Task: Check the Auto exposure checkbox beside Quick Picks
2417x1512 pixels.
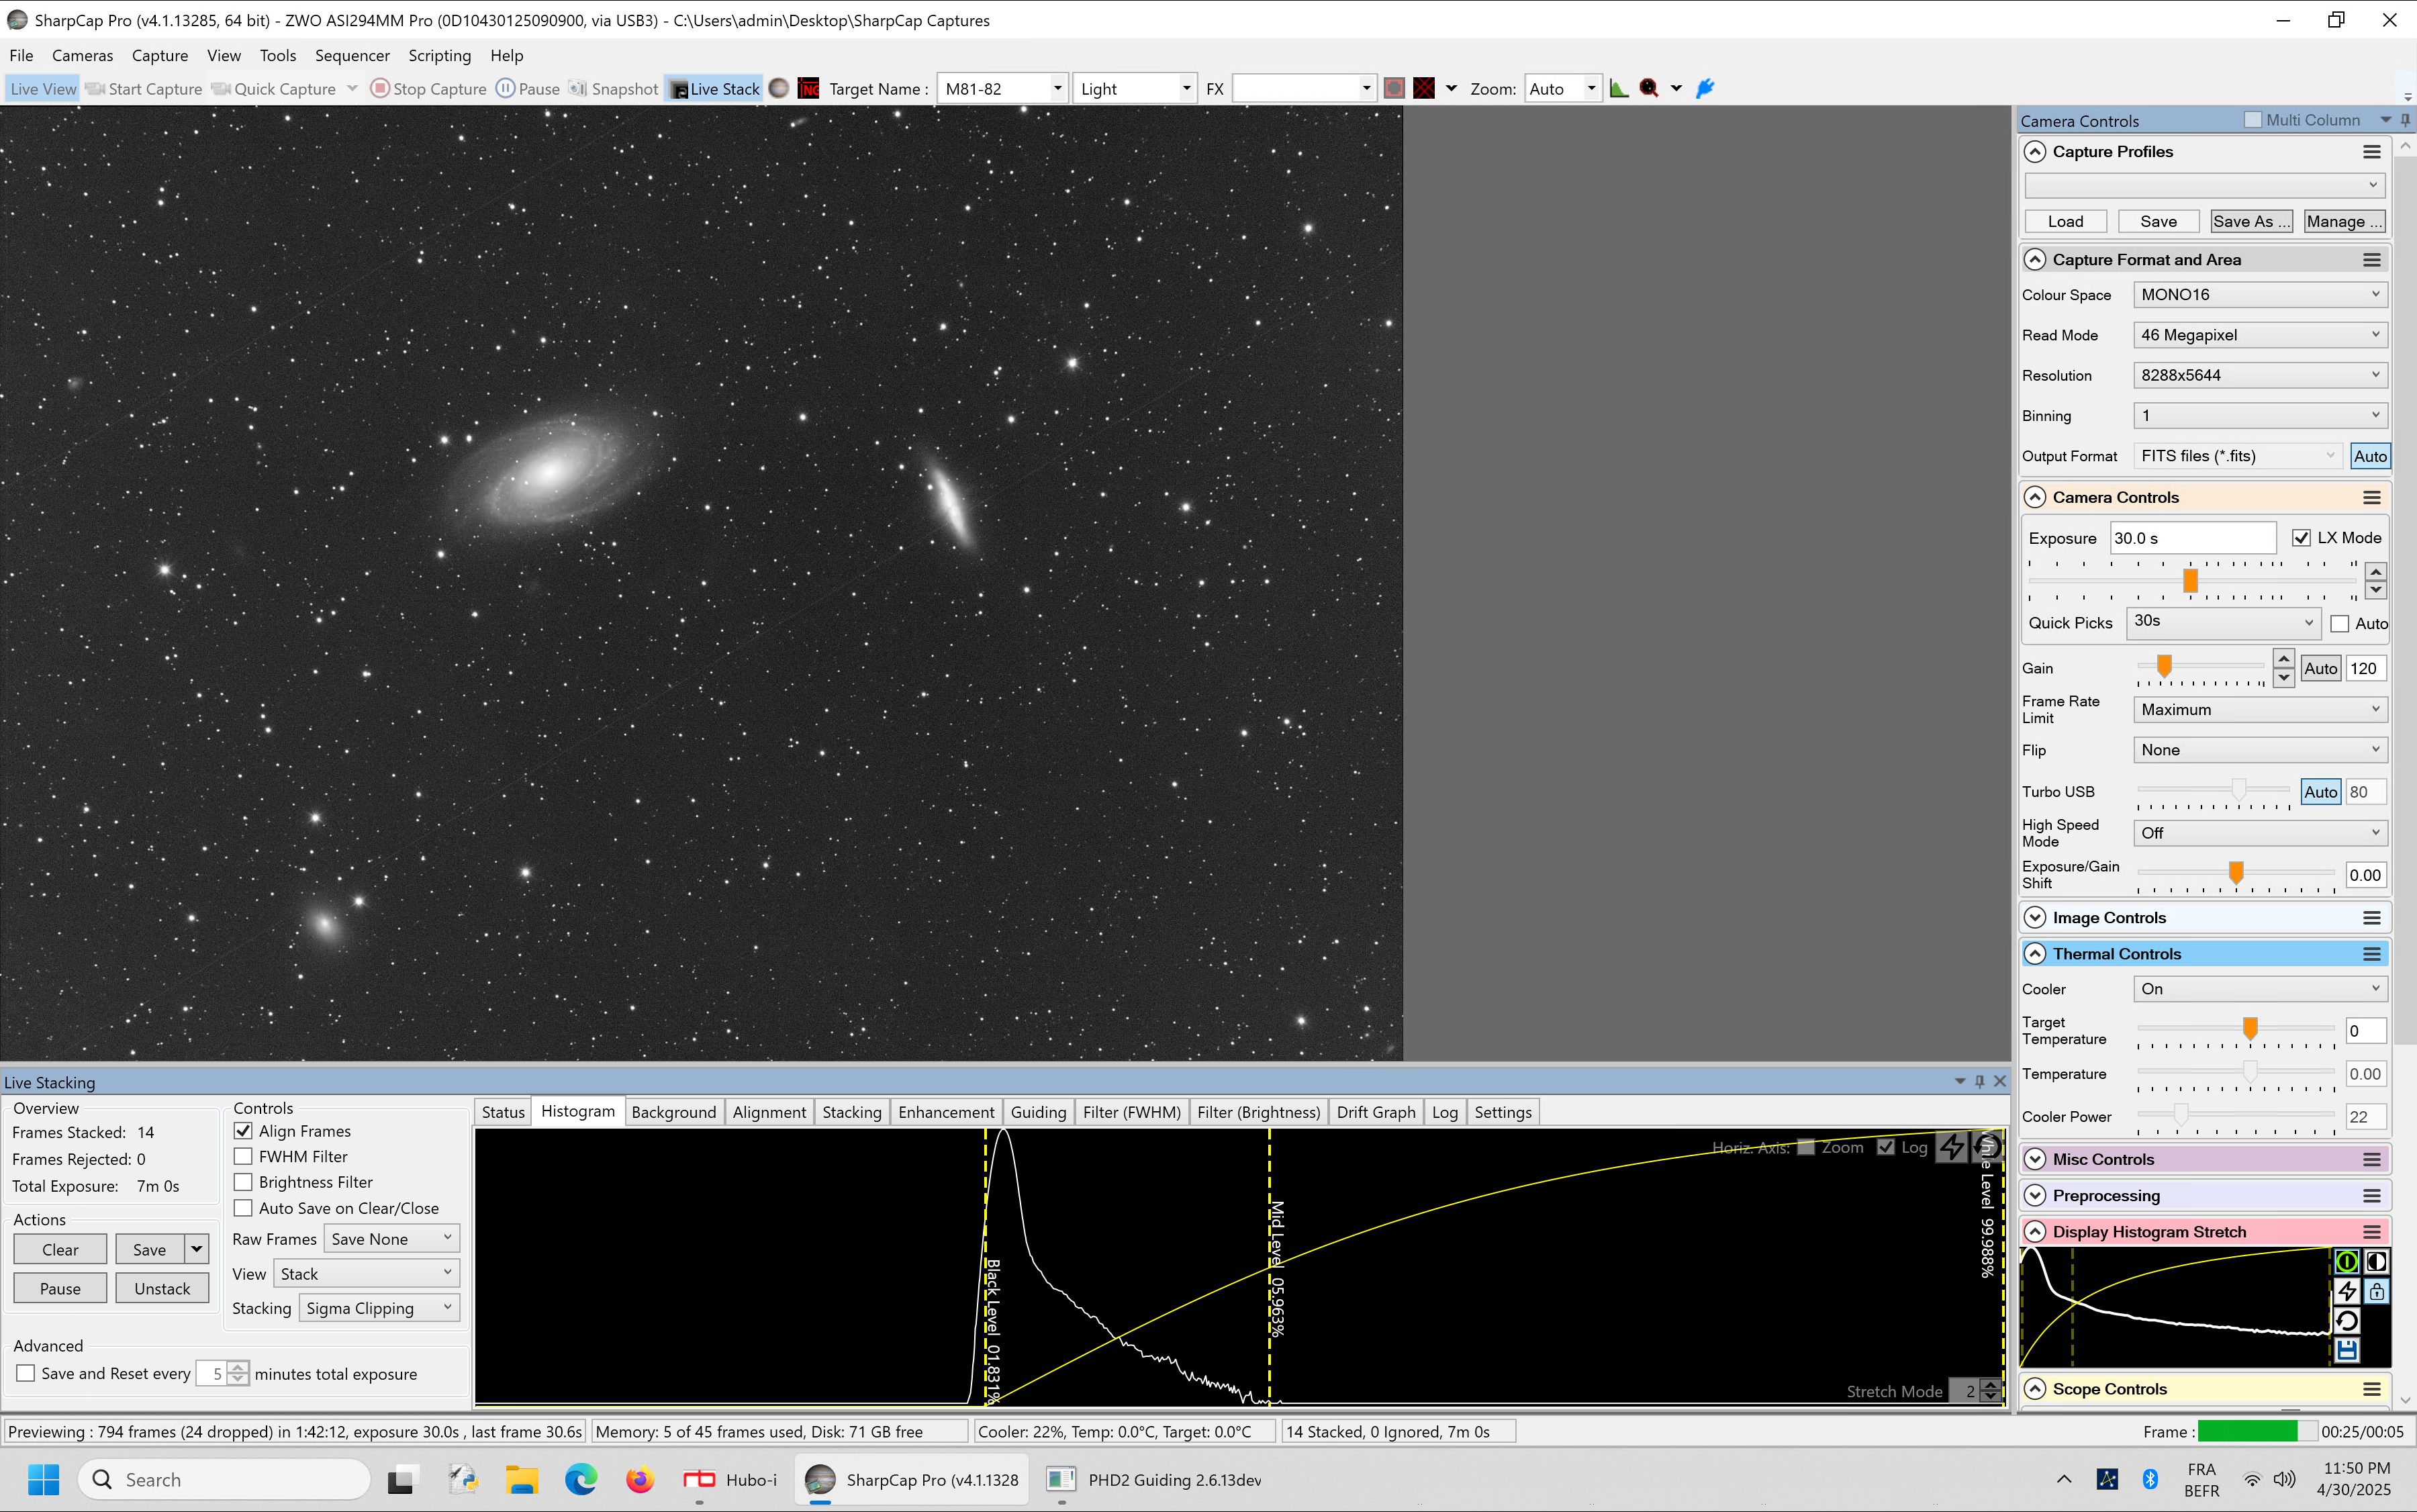Action: (x=2340, y=624)
